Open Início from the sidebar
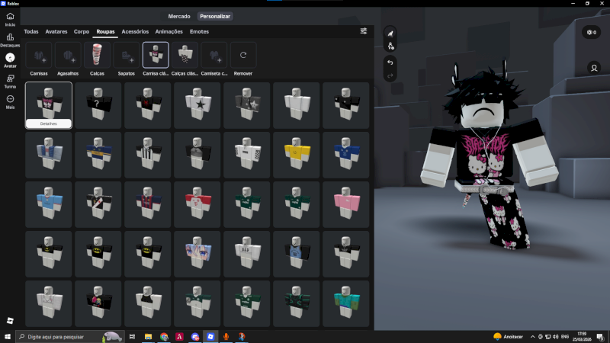610x343 pixels. 10,20
